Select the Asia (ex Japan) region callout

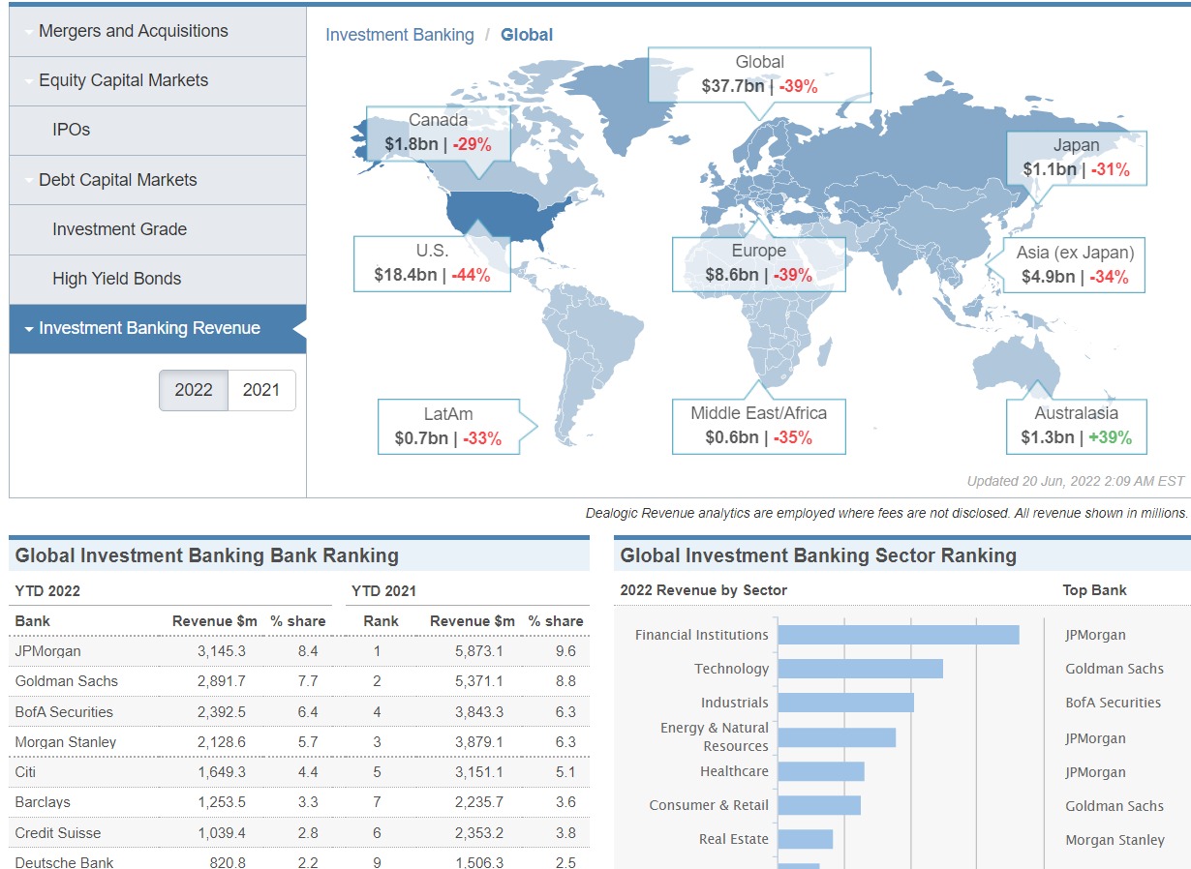click(1075, 264)
